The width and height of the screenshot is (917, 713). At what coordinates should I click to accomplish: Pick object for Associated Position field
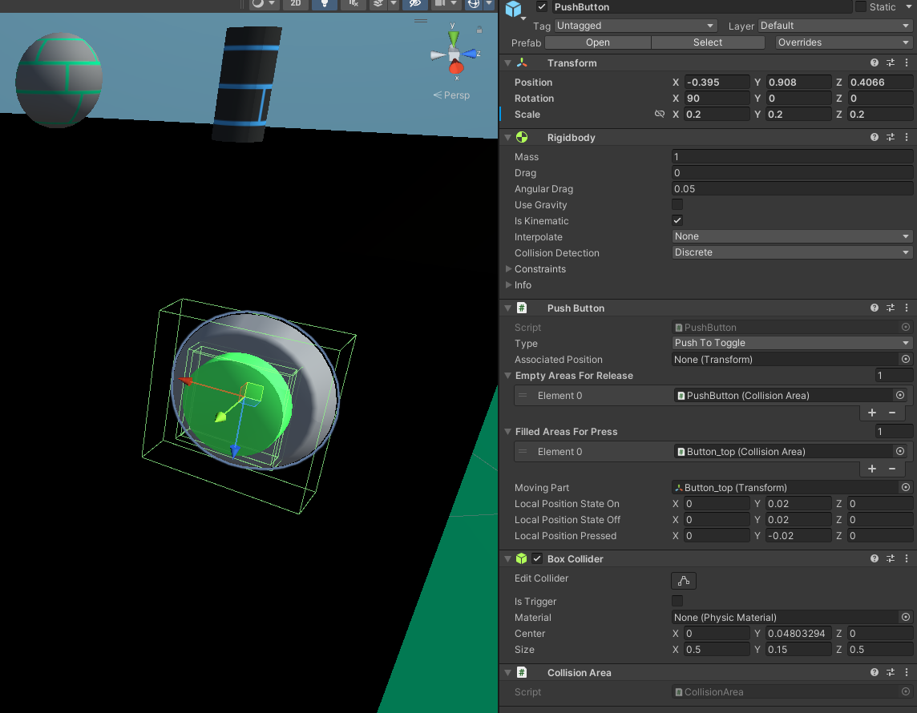point(906,360)
